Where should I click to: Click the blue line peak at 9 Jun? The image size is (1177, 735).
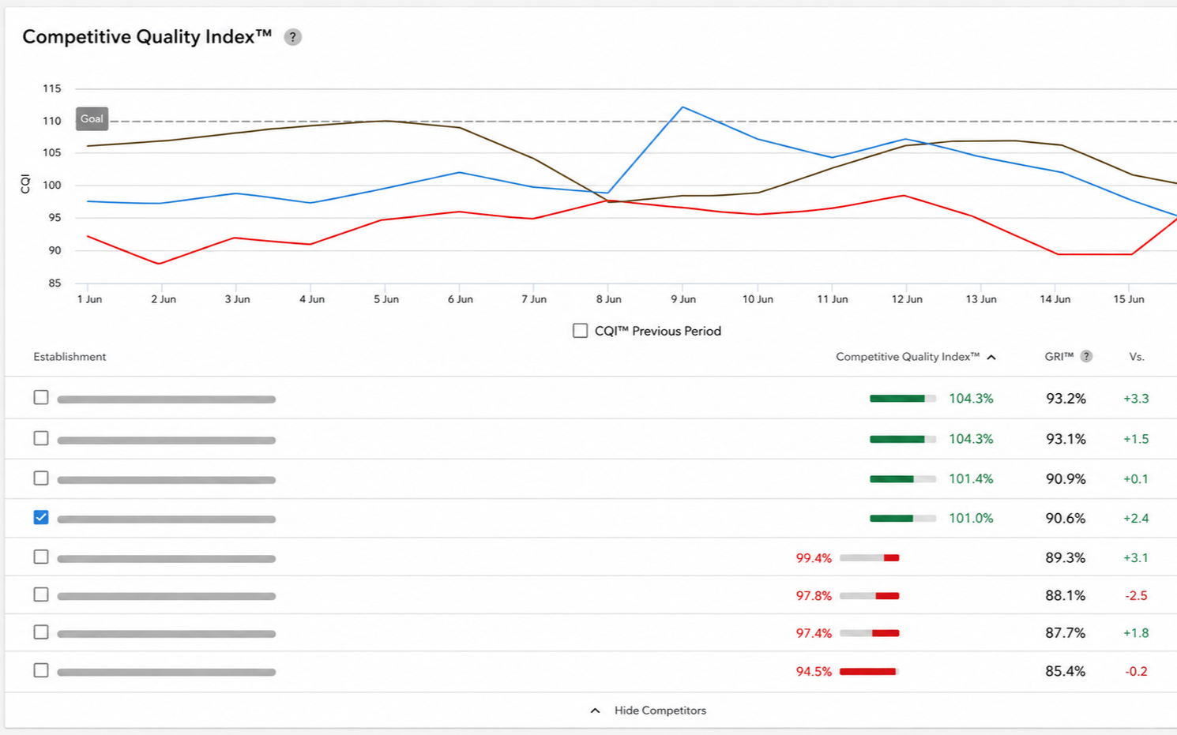pos(683,107)
